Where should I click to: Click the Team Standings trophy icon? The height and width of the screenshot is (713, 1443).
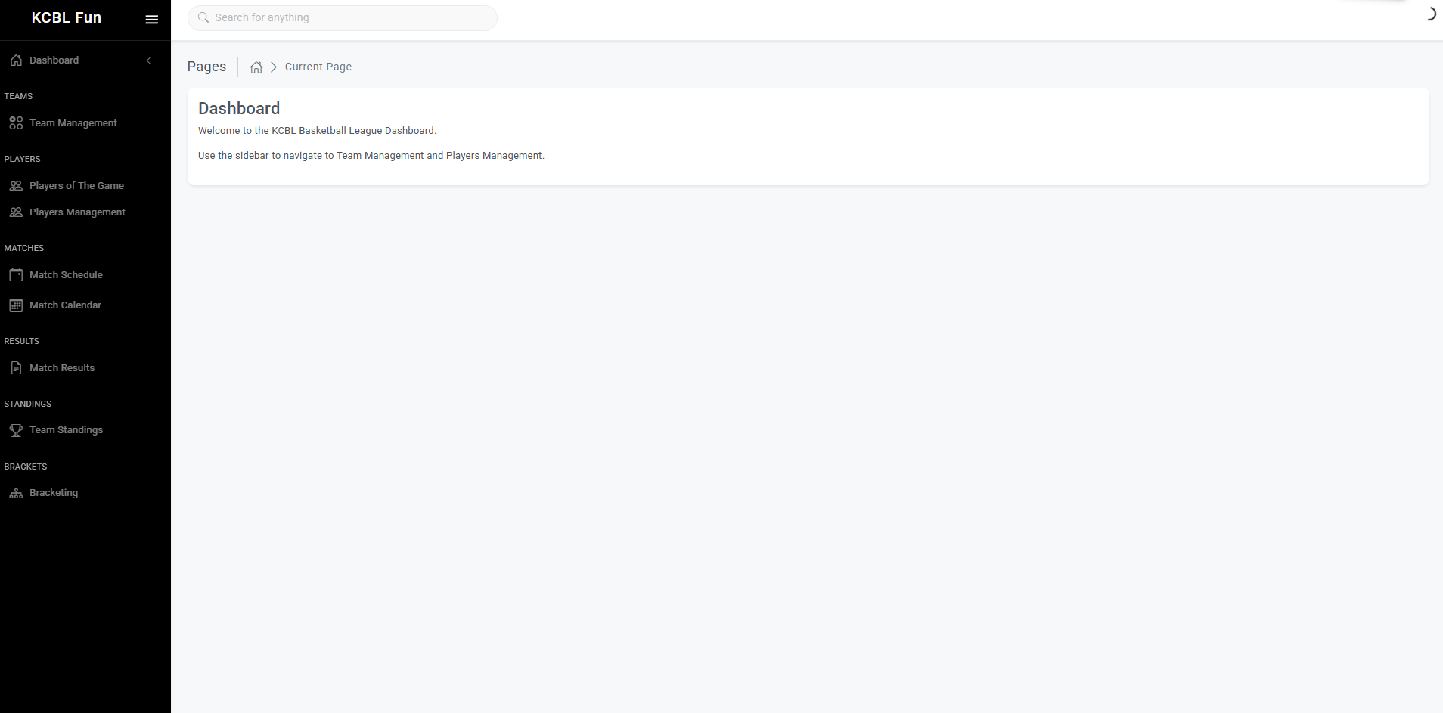[16, 430]
